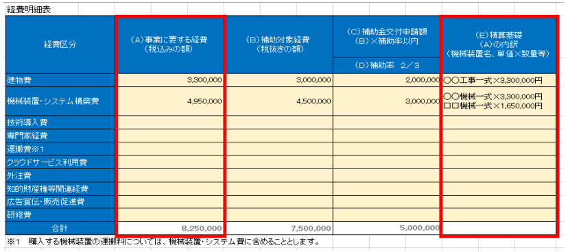Select the 研修費 row label

(60, 215)
